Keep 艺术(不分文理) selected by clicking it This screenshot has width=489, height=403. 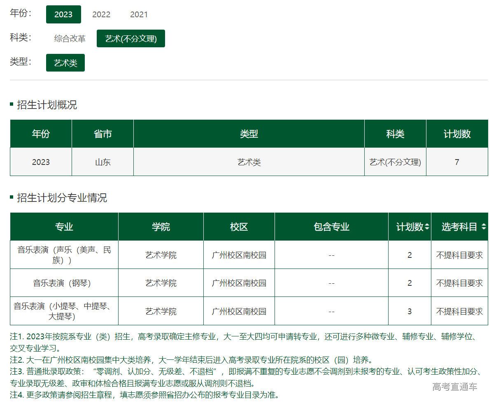click(130, 39)
